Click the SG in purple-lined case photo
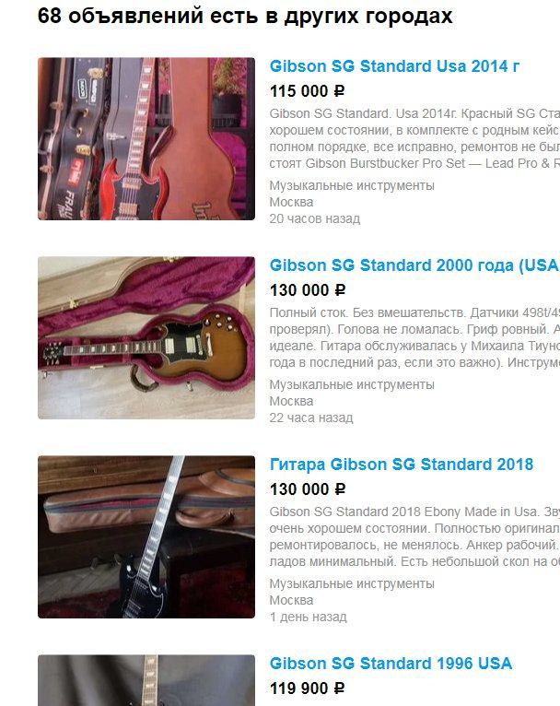This screenshot has width=560, height=706. [x=146, y=337]
